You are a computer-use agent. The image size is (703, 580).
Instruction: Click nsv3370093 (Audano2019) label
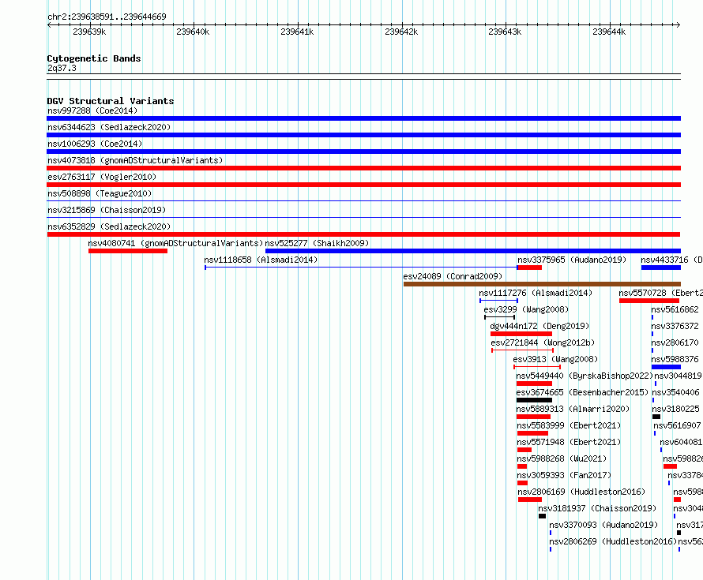(x=603, y=525)
